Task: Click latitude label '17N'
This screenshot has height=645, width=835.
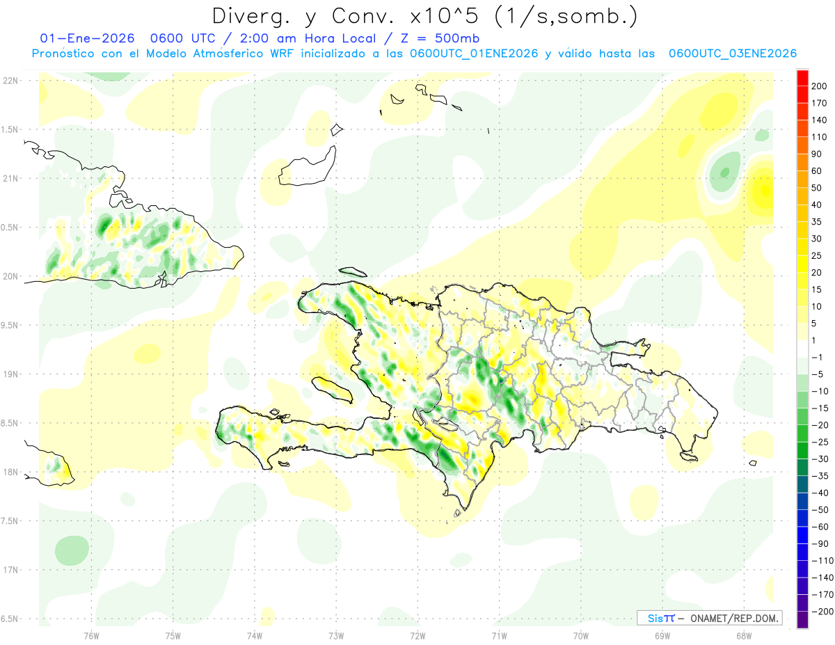Action: pos(10,570)
